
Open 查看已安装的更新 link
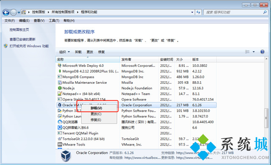point(22,39)
